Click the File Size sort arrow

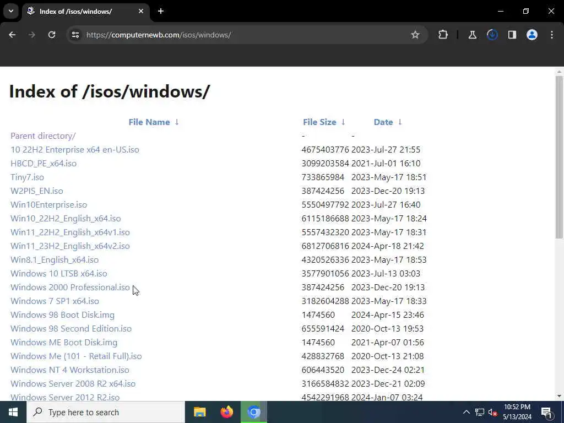pos(343,122)
